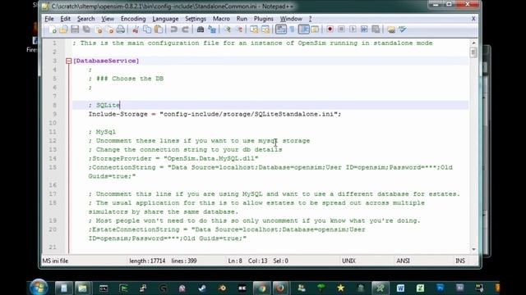Click the vertical scrollbar down arrow
526x295 pixels.
click(x=473, y=249)
